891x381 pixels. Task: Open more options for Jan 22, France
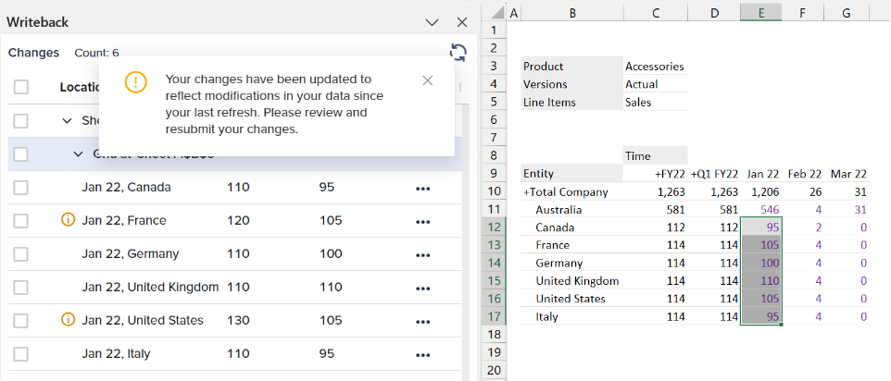423,221
